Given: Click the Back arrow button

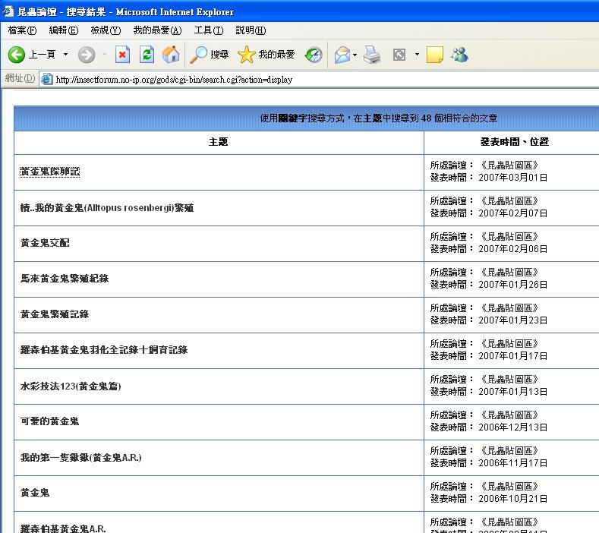Looking at the screenshot, I should coord(17,55).
